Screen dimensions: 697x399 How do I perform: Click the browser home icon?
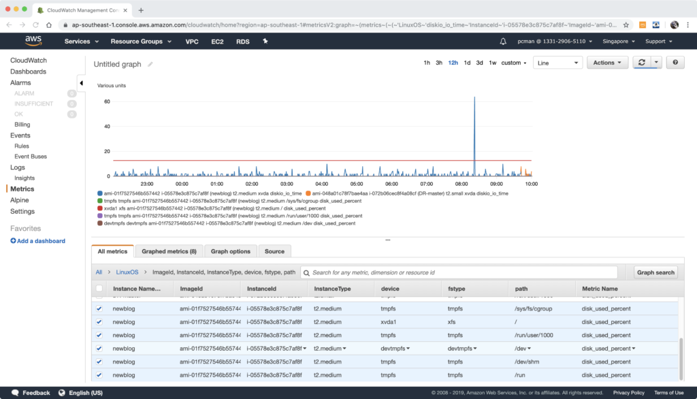pos(49,25)
